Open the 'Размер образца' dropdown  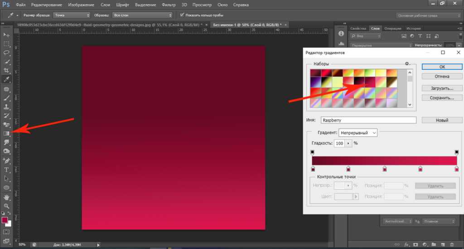(71, 15)
